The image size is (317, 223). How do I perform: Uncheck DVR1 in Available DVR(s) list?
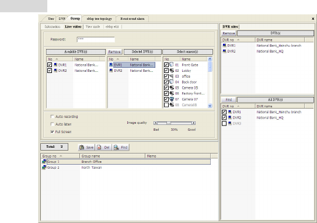coord(50,65)
